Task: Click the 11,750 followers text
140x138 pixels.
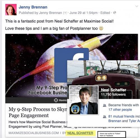Action: (x=113, y=95)
